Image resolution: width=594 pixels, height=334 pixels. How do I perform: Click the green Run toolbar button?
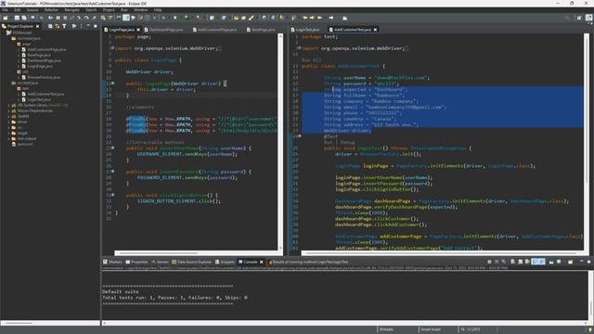click(175, 18)
